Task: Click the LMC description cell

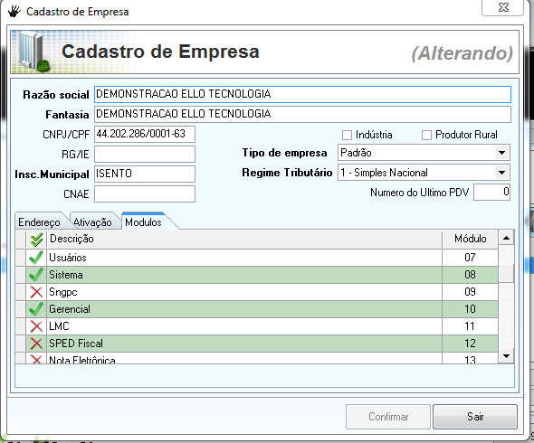Action: (244, 326)
